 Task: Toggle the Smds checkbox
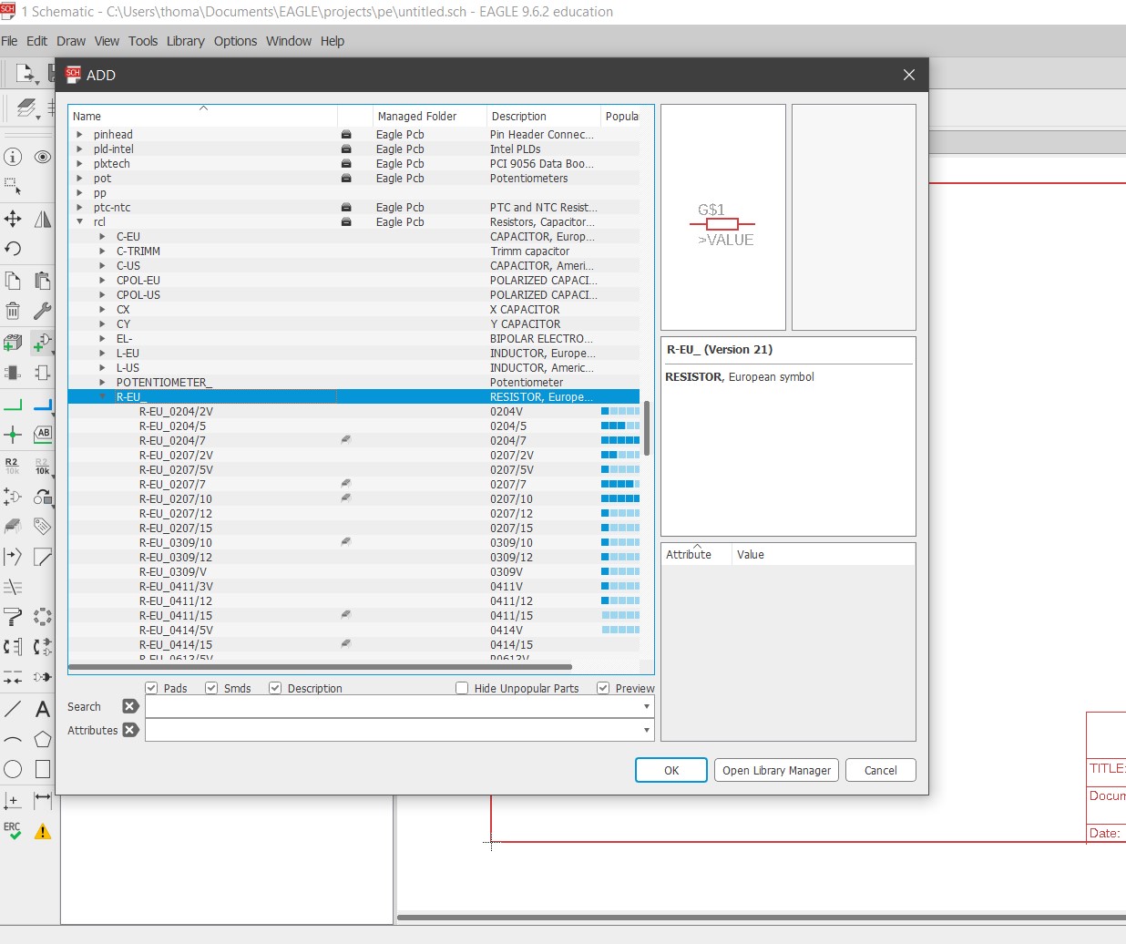pos(211,688)
